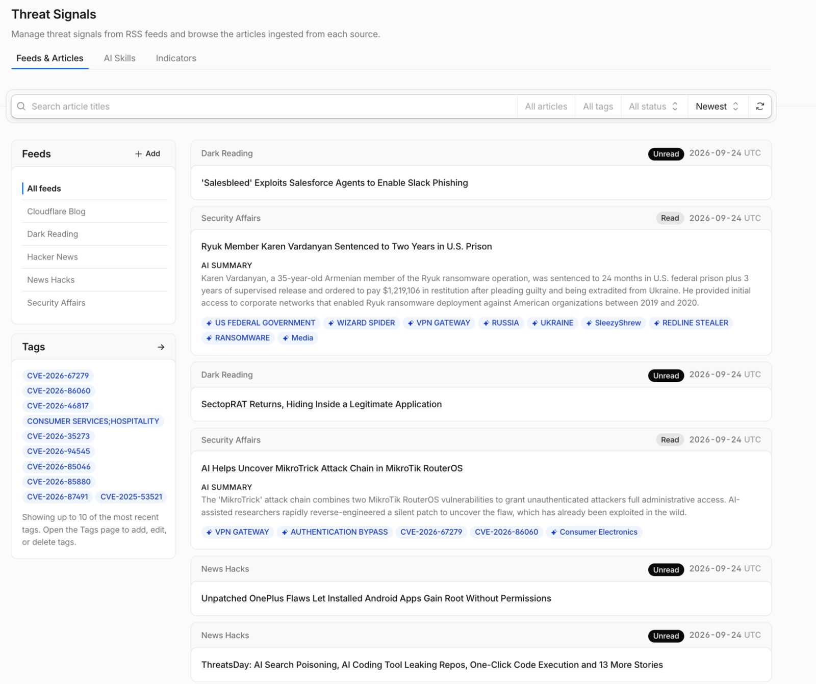
Task: Click the CVE-2025-53521 tag
Action: coord(132,497)
